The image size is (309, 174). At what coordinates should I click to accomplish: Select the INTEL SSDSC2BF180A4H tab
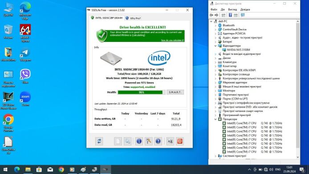106,18
